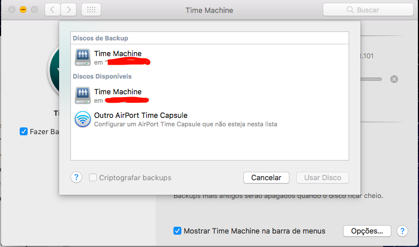The width and height of the screenshot is (419, 247).
Task: Click the Time Machine disk icon under Discos Disponíveis
Action: tap(83, 95)
